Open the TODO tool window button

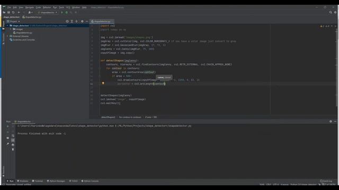pyautogui.click(x=73, y=181)
